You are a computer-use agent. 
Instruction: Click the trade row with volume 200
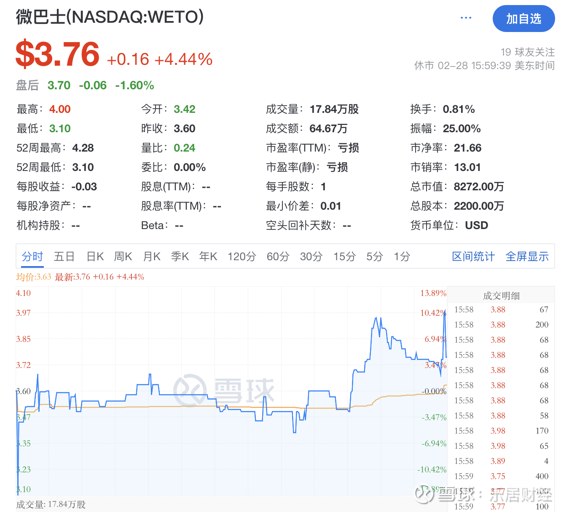tap(501, 325)
